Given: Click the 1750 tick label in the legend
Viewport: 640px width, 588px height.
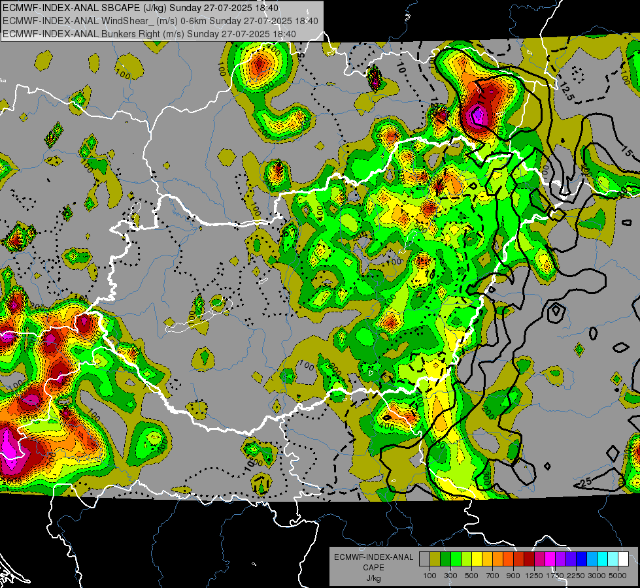Looking at the screenshot, I should [555, 576].
